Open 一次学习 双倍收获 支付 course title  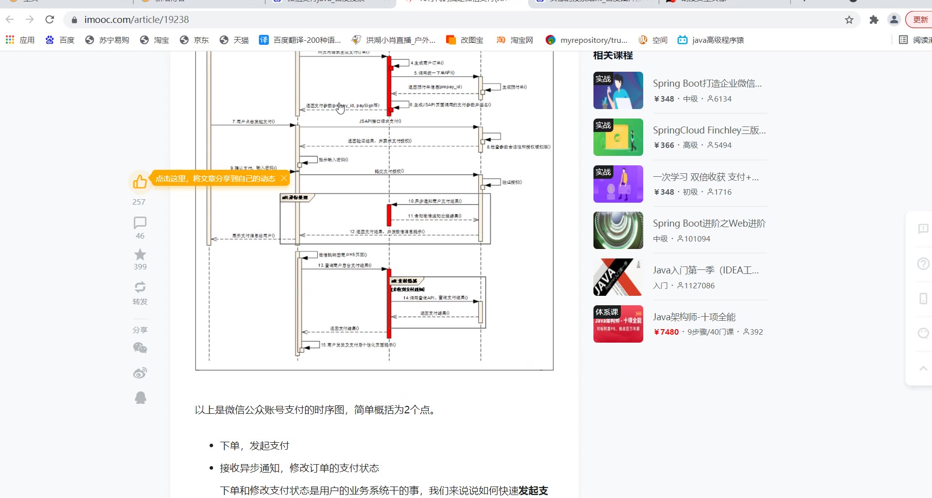(x=705, y=177)
